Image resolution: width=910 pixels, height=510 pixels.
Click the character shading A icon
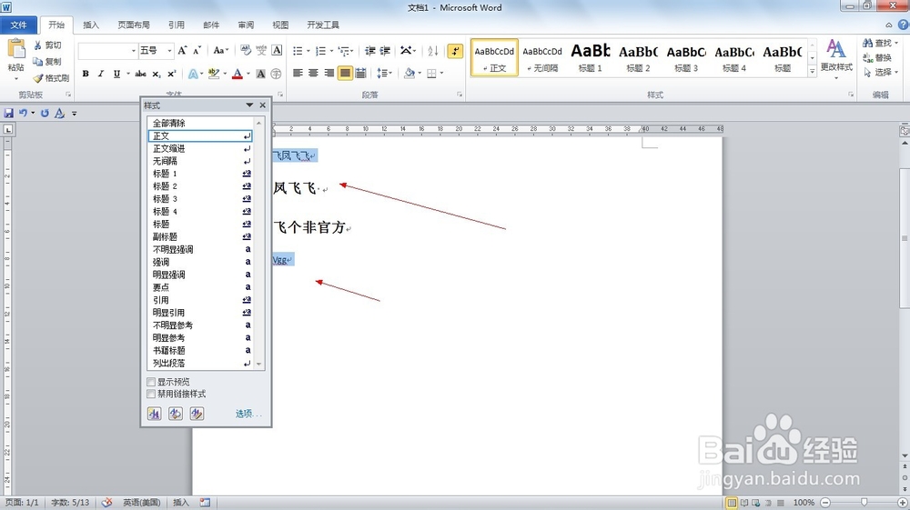[260, 74]
